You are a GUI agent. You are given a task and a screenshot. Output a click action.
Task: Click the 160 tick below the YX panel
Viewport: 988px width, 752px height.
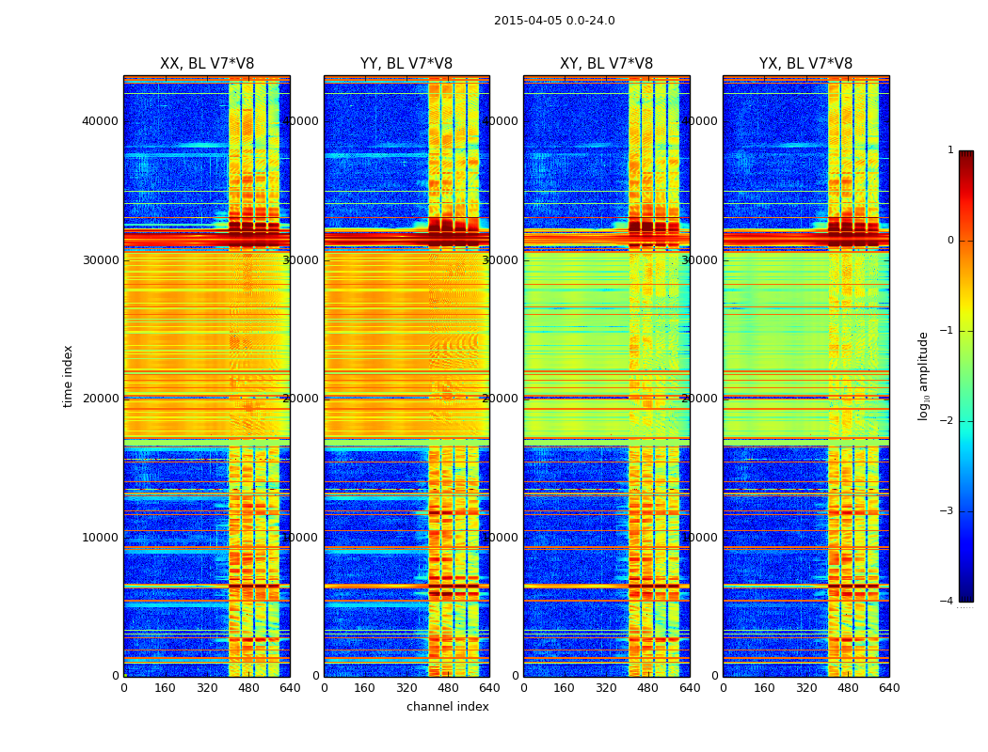point(764,688)
